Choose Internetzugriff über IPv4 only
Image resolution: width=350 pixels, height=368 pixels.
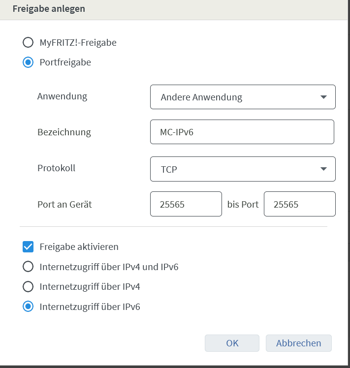pos(28,286)
